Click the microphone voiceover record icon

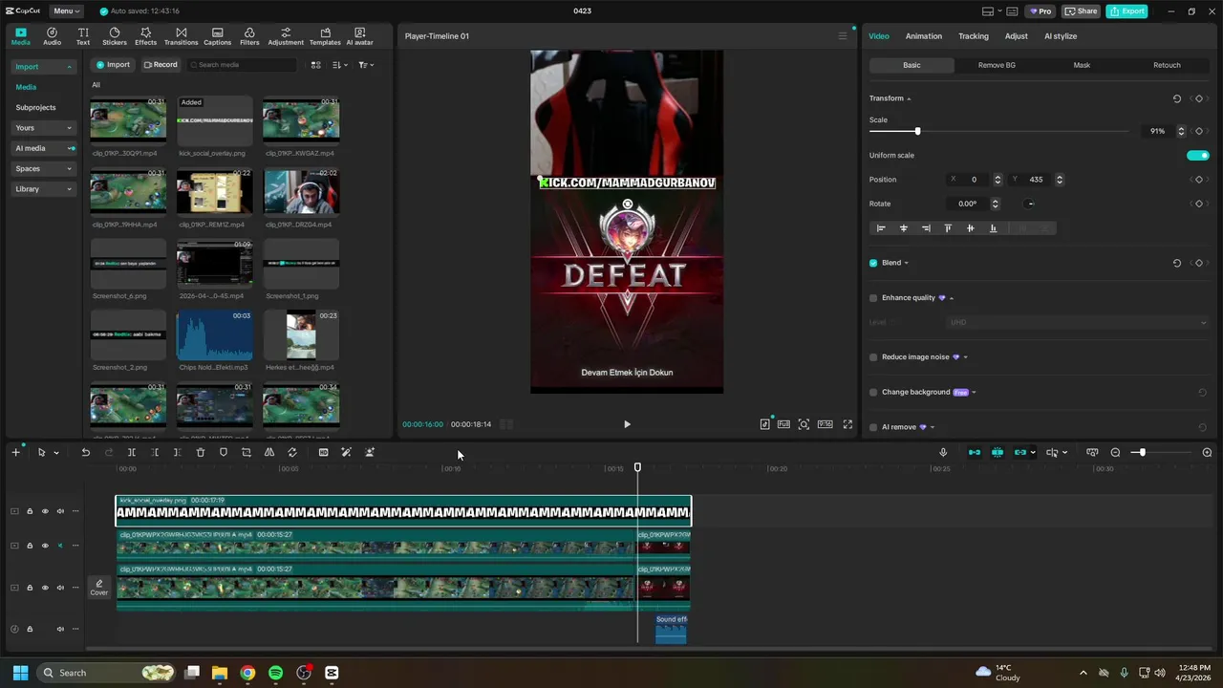point(943,452)
